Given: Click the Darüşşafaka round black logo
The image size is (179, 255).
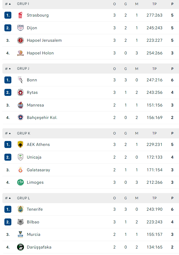Looking at the screenshot, I should pos(20,247).
